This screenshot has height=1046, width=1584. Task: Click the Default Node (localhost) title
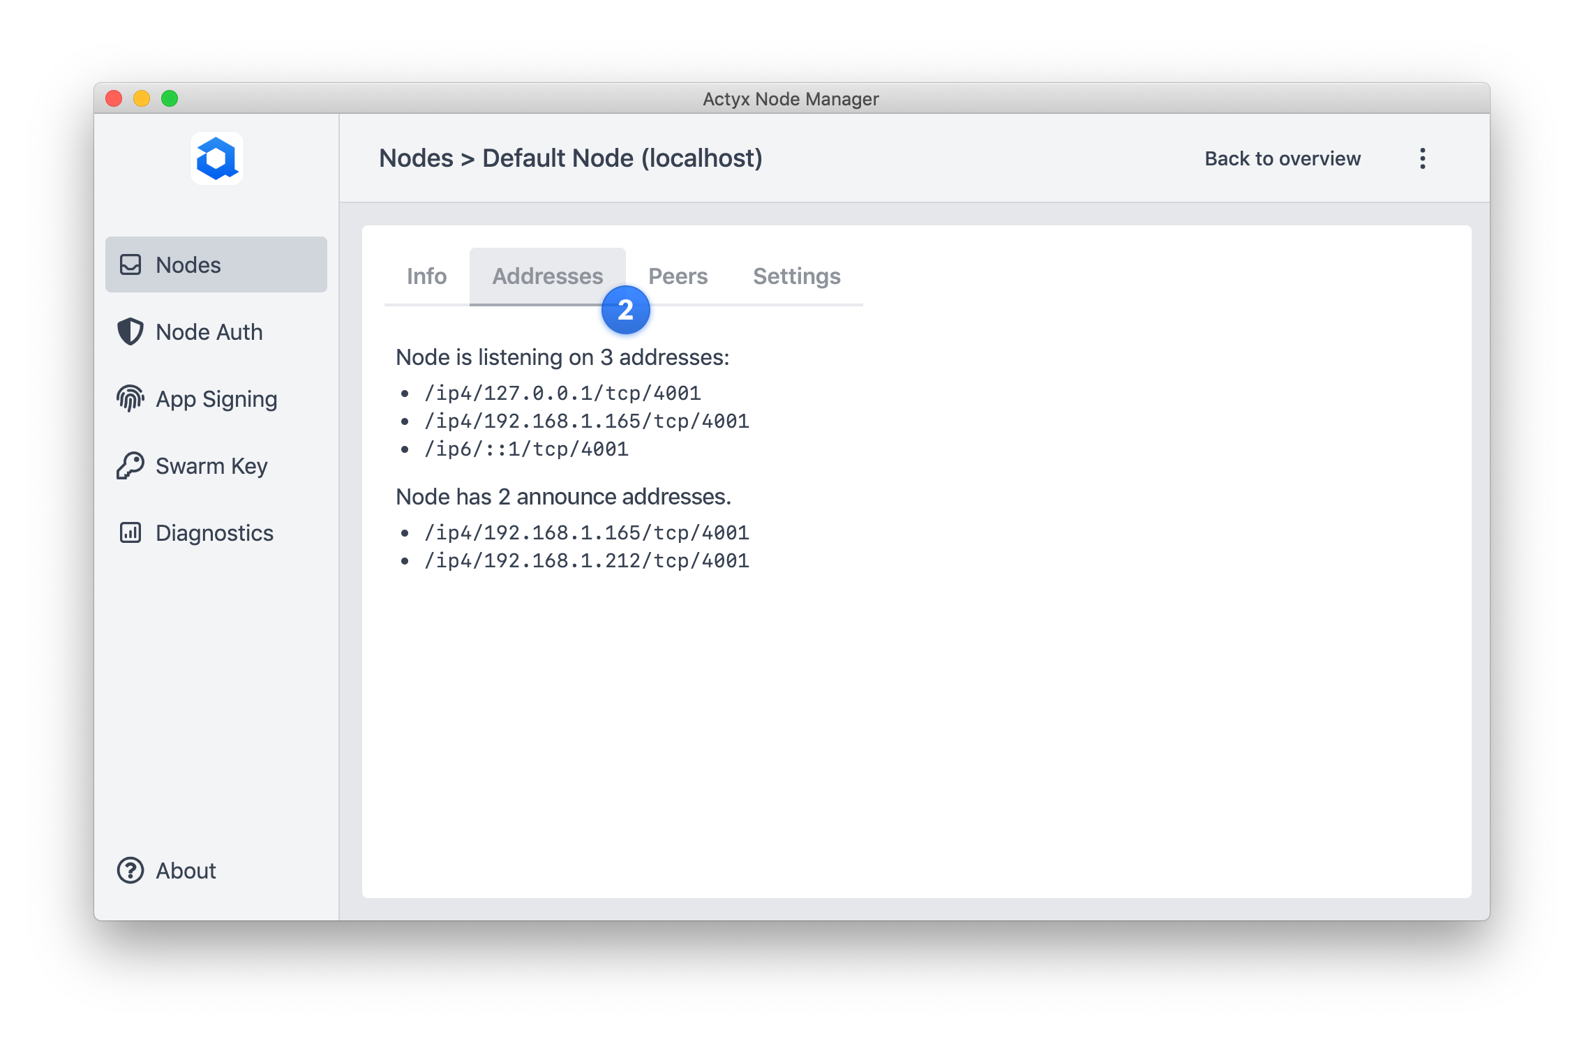point(622,158)
